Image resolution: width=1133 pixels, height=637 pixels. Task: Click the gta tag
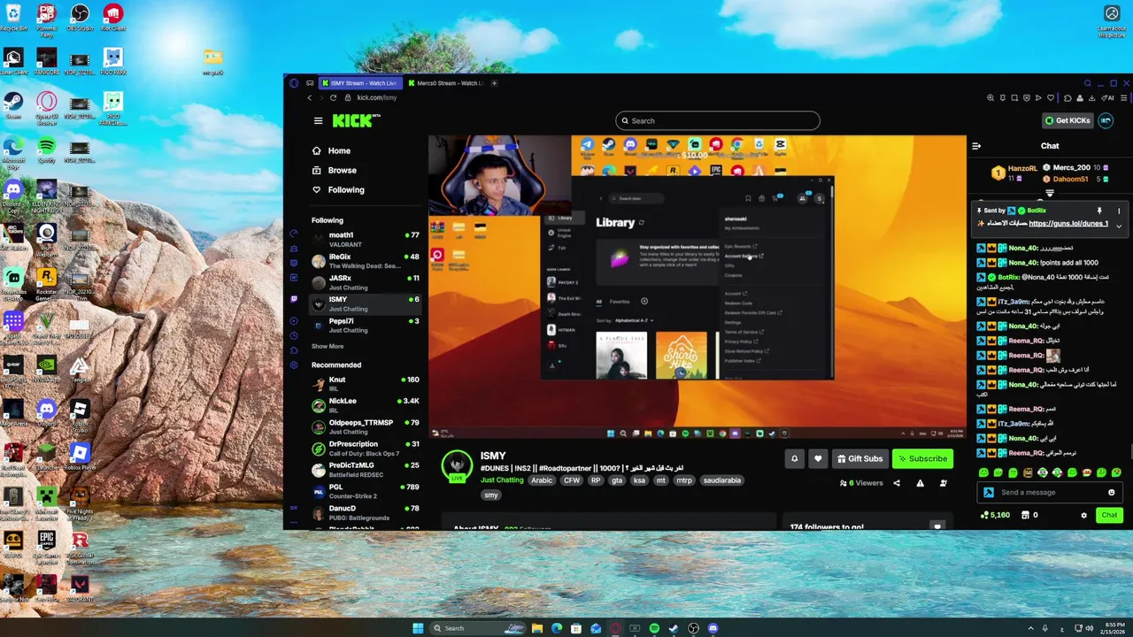click(617, 480)
